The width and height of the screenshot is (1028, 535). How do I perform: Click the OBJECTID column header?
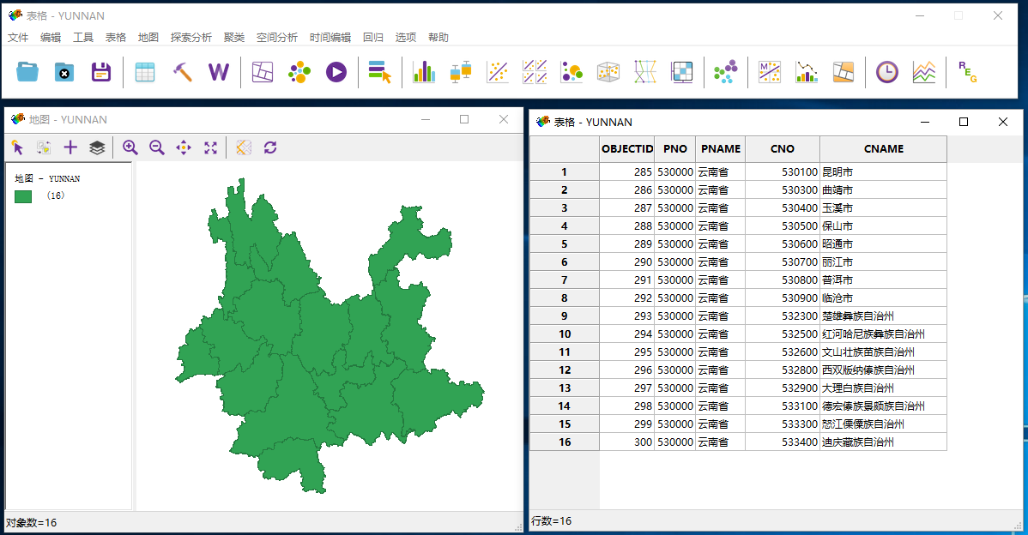pyautogui.click(x=627, y=148)
